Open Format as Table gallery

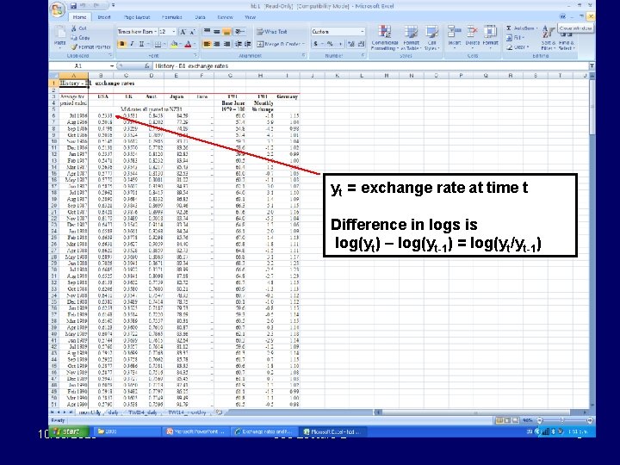tap(411, 38)
